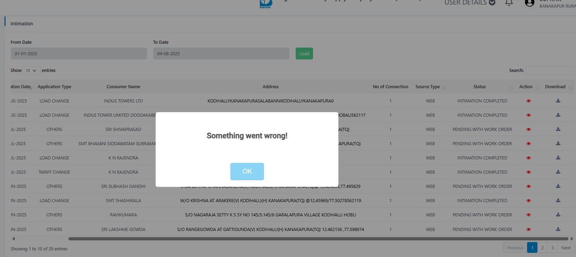Go to the Next page
The width and height of the screenshot is (576, 257).
point(566,248)
